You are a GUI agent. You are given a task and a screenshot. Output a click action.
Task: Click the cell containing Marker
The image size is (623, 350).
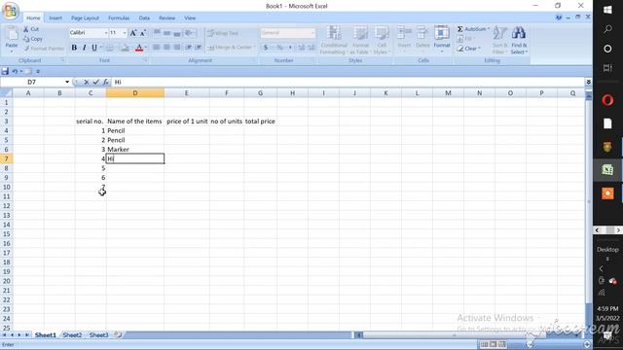[x=135, y=150]
